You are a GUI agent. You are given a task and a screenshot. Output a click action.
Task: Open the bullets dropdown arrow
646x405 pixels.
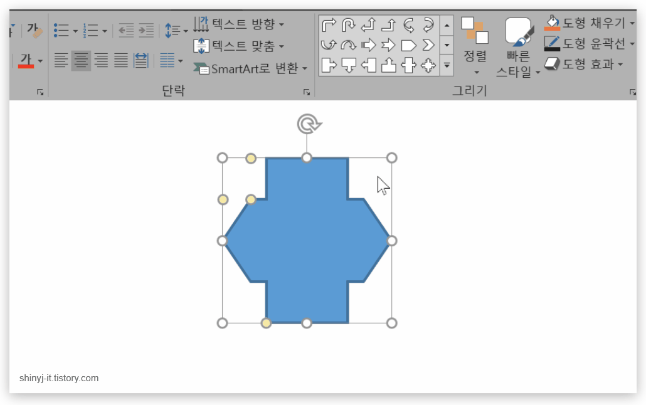click(x=75, y=31)
